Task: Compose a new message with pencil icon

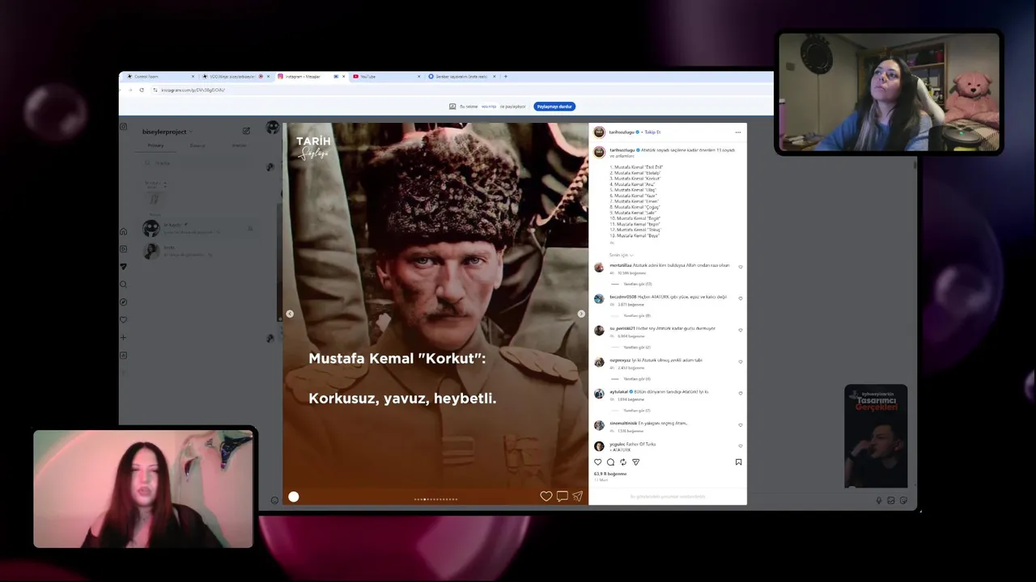Action: coord(246,131)
